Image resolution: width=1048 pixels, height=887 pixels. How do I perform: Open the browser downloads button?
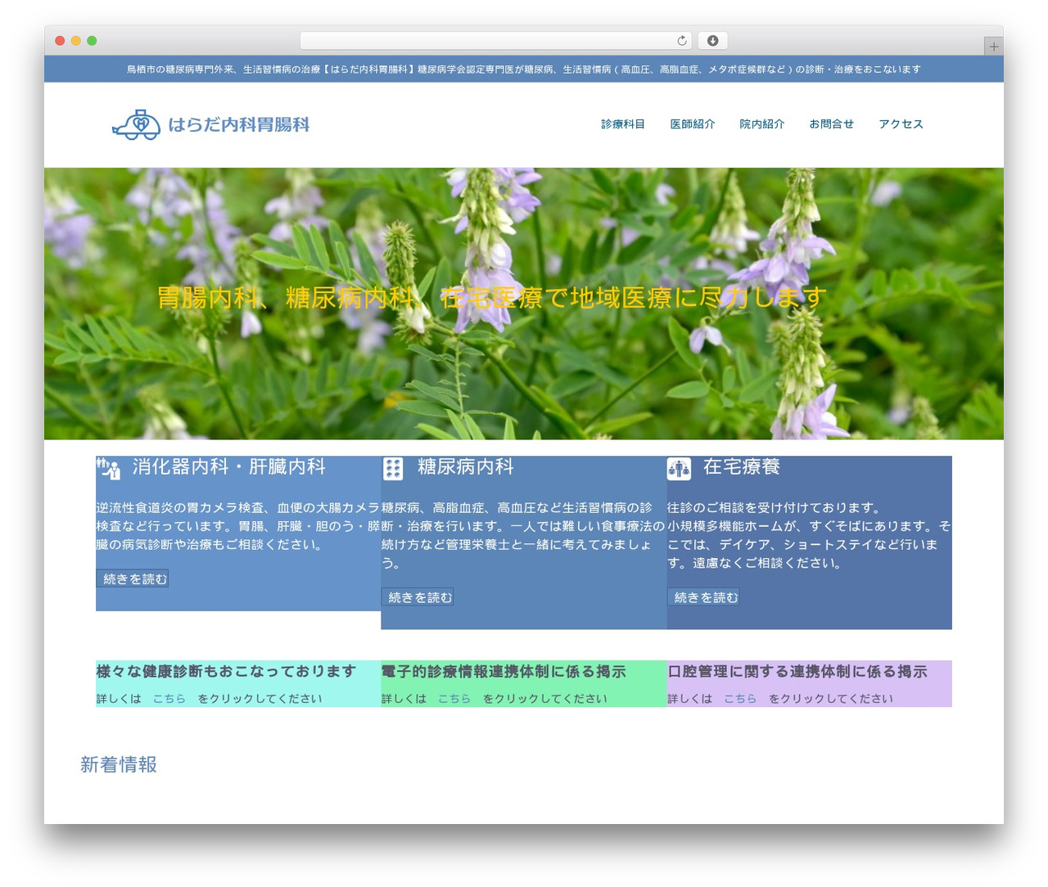pyautogui.click(x=713, y=41)
